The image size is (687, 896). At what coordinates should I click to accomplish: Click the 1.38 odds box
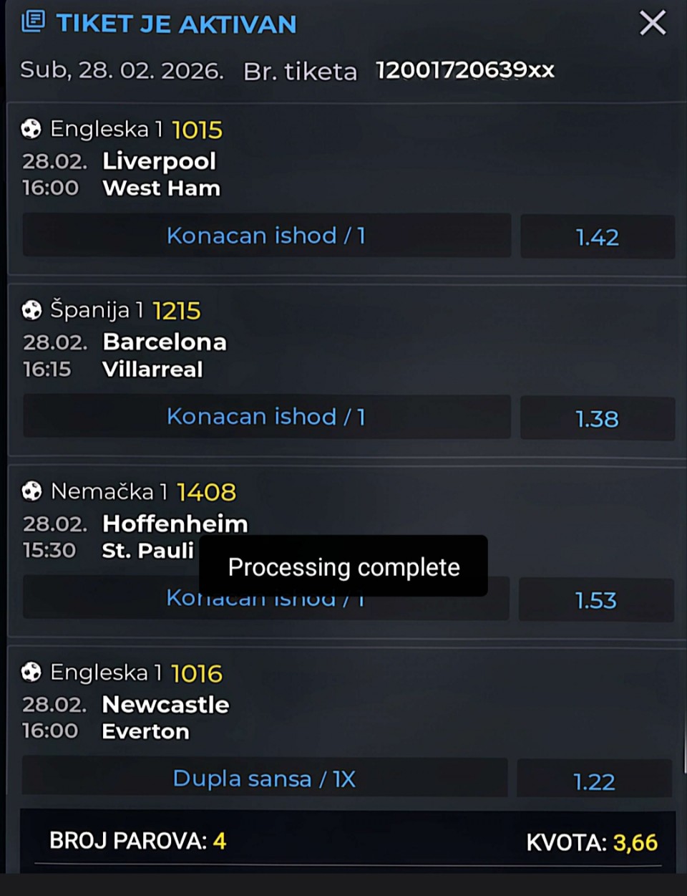coord(597,419)
